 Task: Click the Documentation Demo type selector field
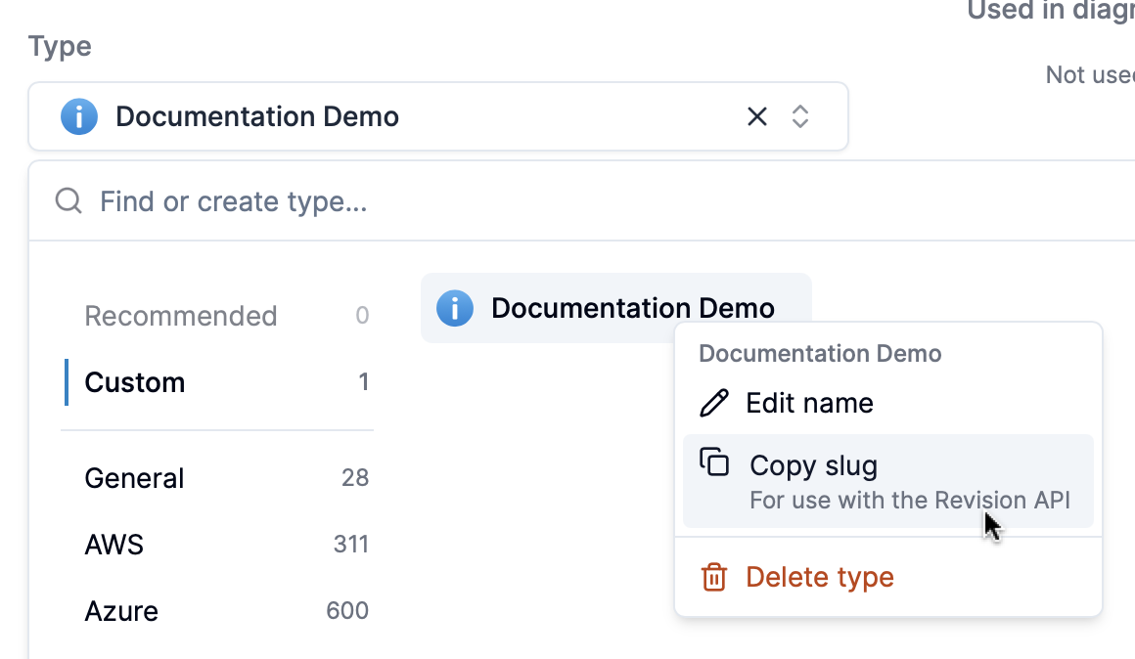[x=391, y=116]
